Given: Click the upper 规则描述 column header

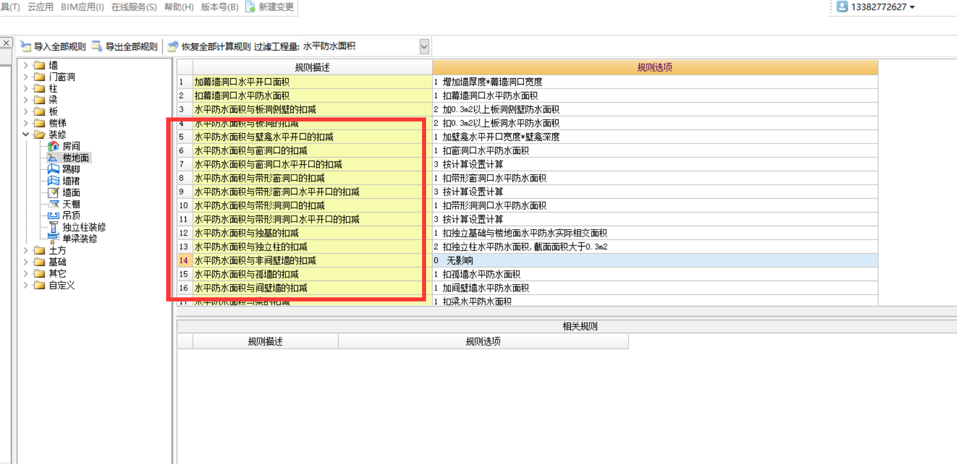Looking at the screenshot, I should point(312,67).
